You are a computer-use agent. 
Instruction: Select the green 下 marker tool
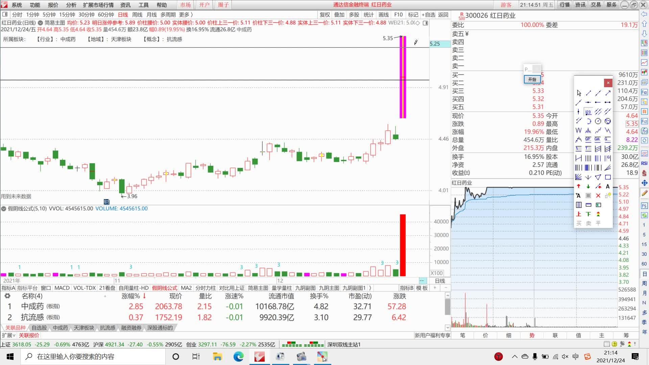(x=588, y=214)
